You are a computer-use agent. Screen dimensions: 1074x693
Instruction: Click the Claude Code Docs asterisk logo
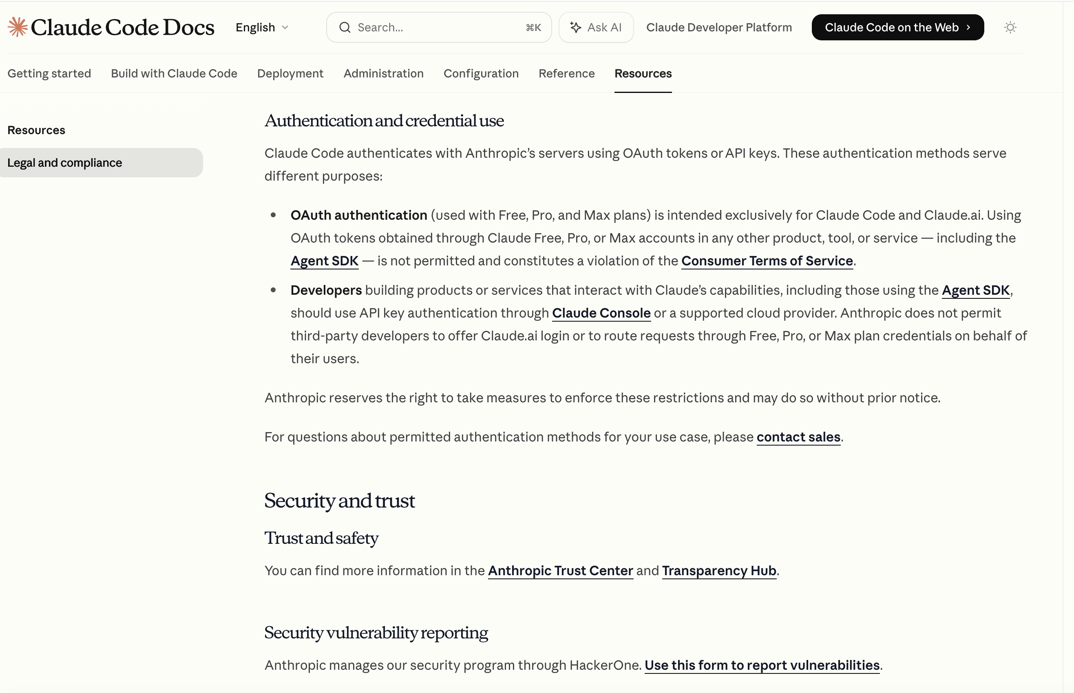[17, 27]
